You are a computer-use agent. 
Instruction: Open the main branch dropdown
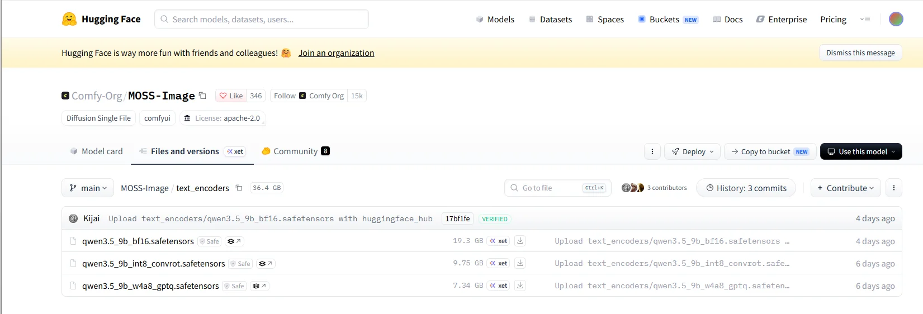point(88,188)
